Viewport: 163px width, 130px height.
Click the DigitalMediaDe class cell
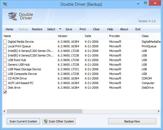151,42
